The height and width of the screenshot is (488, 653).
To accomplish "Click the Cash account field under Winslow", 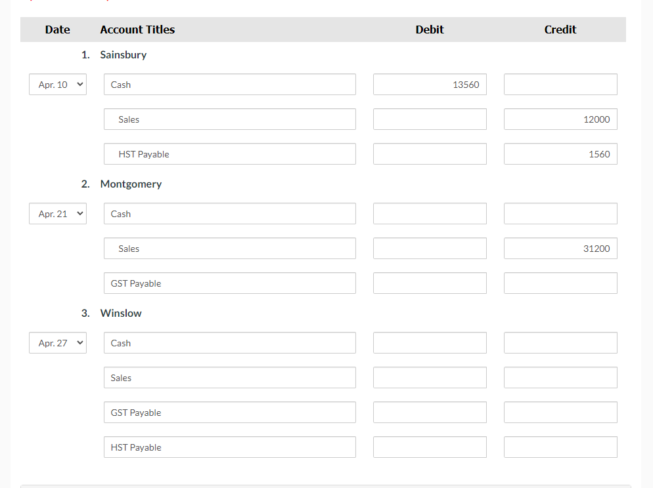I will pos(229,342).
